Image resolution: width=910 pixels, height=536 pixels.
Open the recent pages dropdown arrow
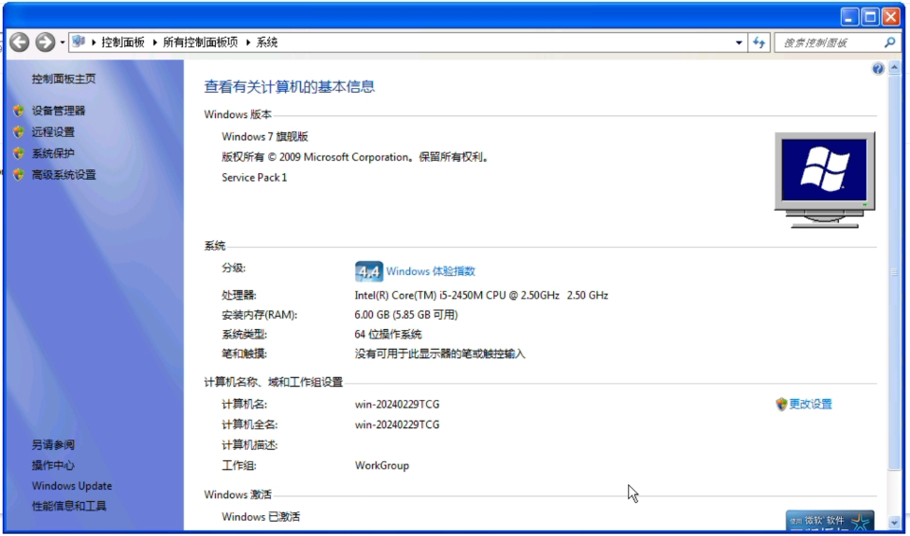62,43
